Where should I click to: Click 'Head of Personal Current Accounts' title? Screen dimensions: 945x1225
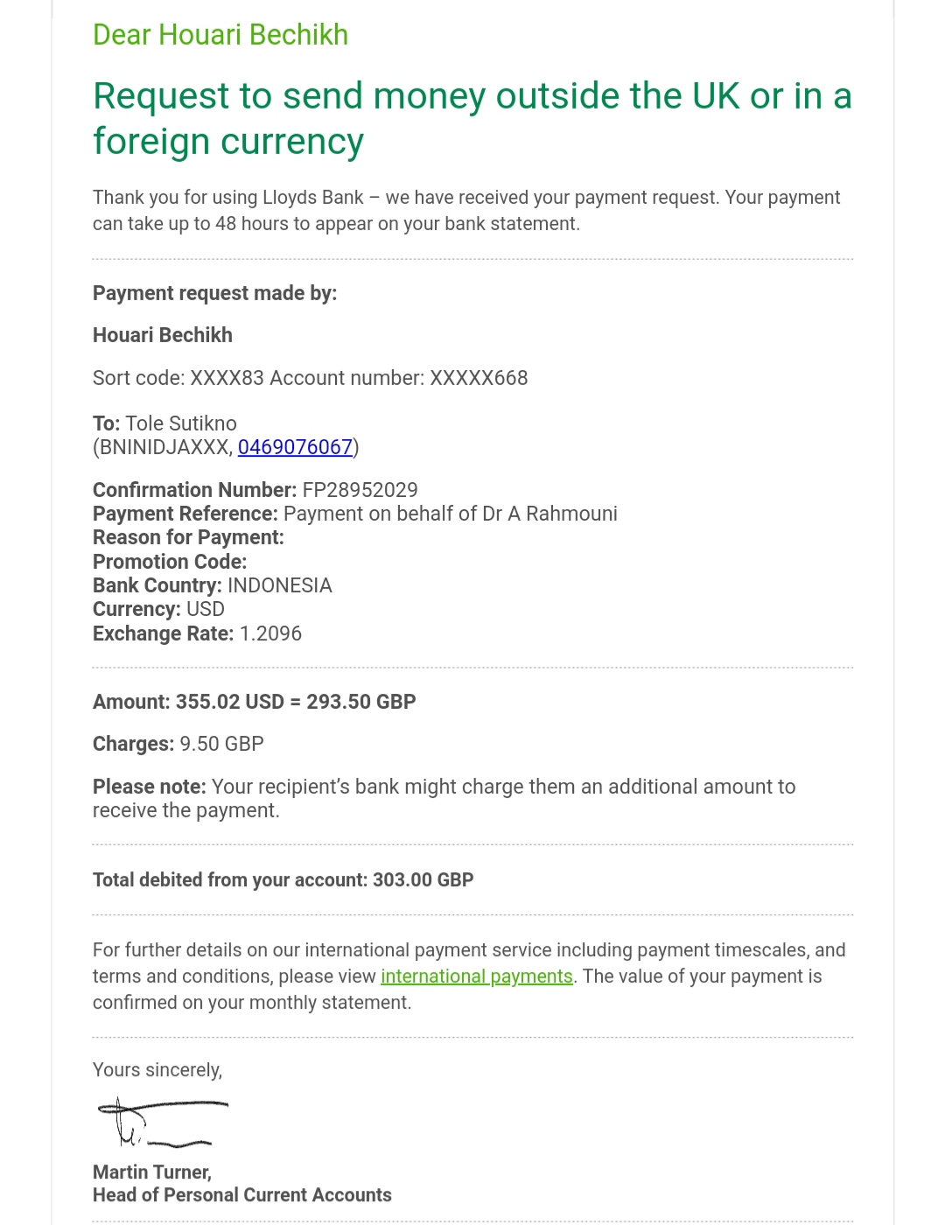pos(242,1195)
